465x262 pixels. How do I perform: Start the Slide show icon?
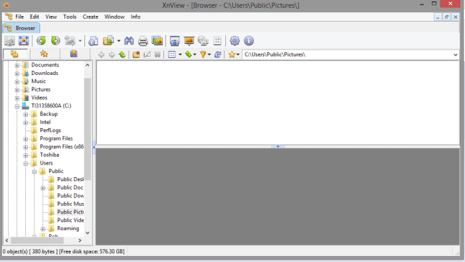click(x=189, y=41)
